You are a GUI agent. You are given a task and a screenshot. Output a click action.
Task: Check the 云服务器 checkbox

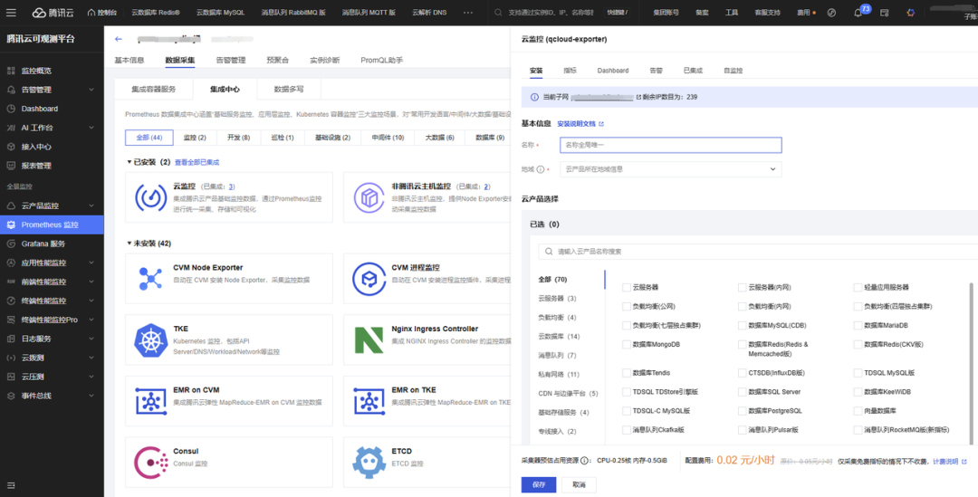click(x=627, y=288)
